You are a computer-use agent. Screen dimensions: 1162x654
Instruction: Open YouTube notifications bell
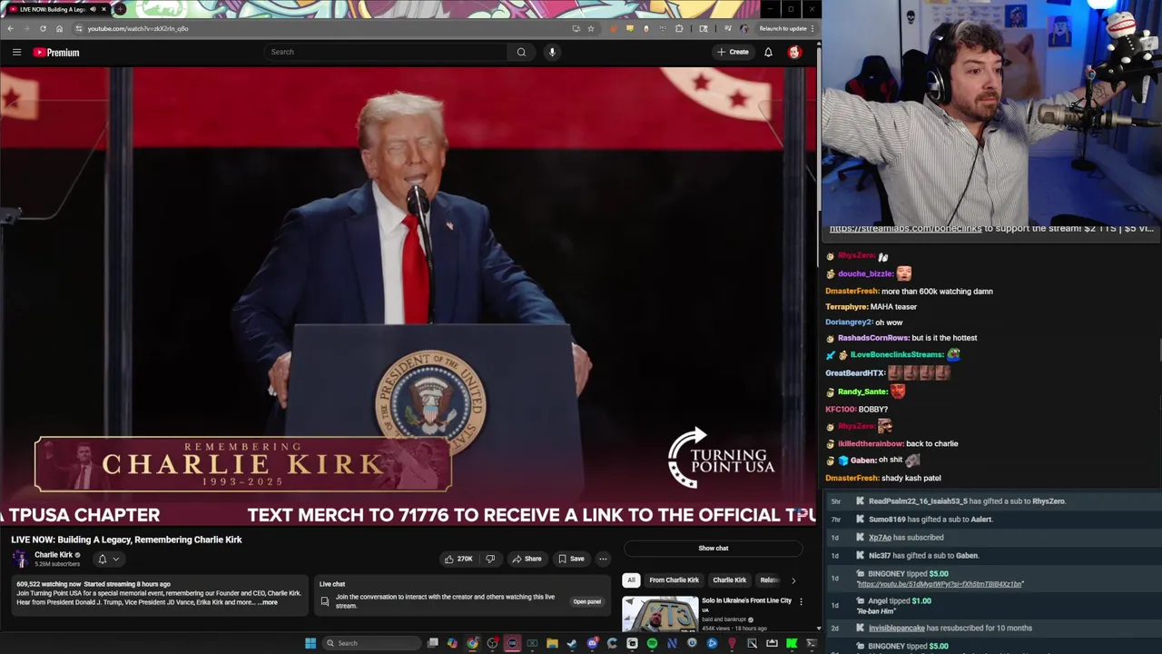768,52
